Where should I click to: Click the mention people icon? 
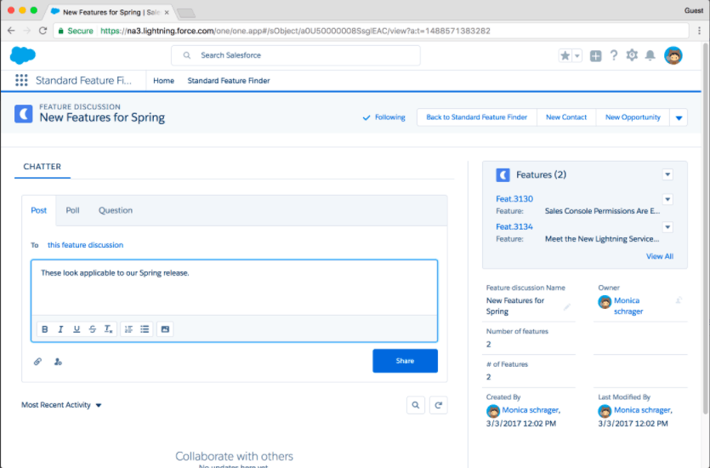(58, 362)
